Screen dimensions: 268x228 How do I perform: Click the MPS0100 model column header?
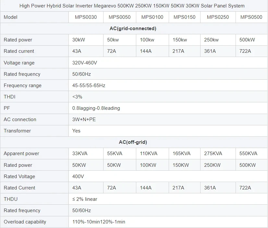point(152,17)
